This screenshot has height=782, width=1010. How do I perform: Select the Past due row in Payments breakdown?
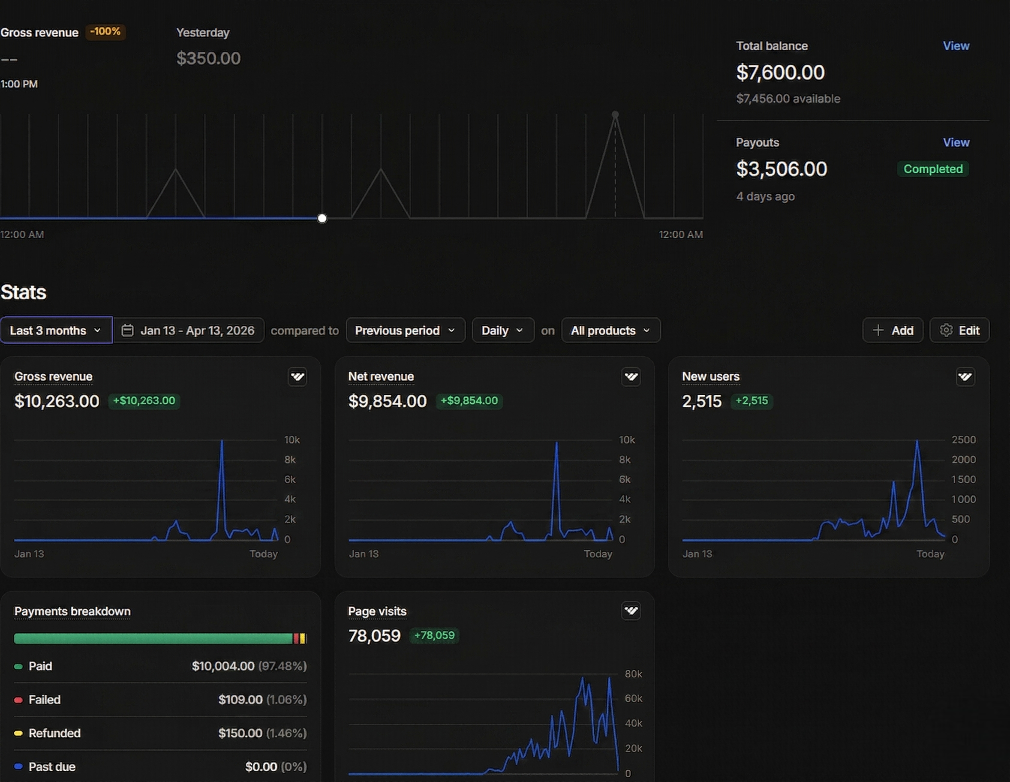(160, 767)
